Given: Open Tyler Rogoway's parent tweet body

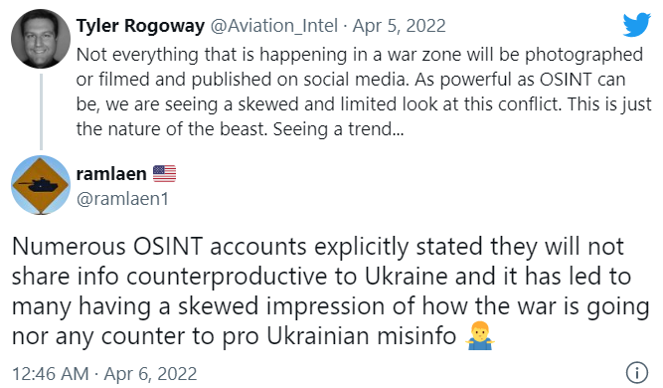Looking at the screenshot, I should point(364,92).
